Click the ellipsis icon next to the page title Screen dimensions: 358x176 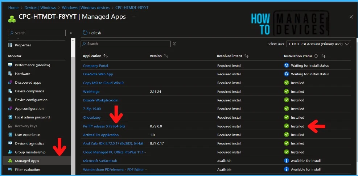135,17
